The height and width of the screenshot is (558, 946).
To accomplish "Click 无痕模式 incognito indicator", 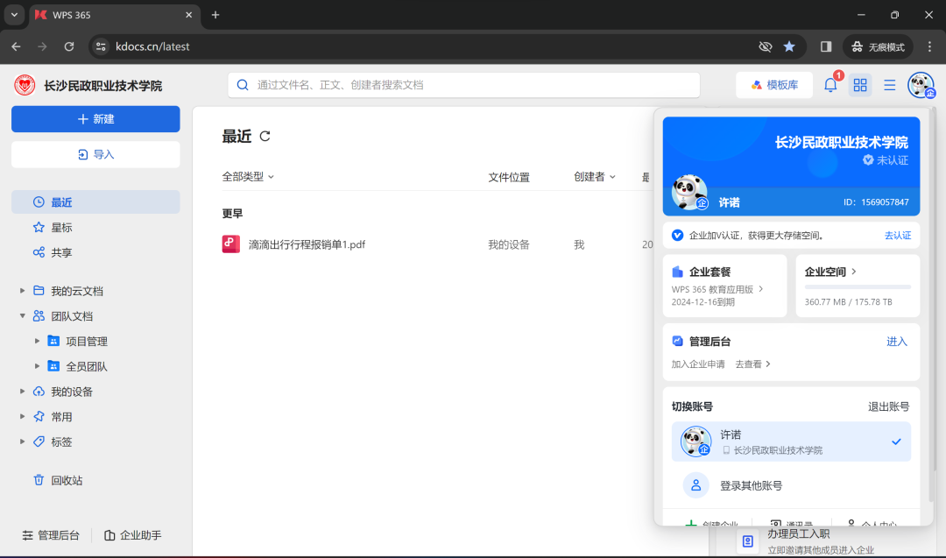I will tap(878, 46).
